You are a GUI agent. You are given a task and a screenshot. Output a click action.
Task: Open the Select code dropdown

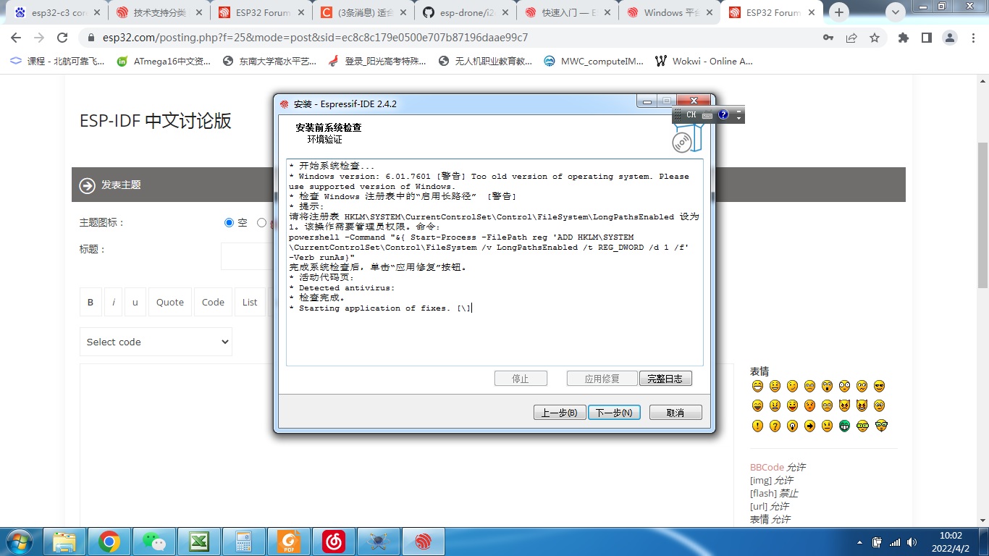(x=156, y=342)
